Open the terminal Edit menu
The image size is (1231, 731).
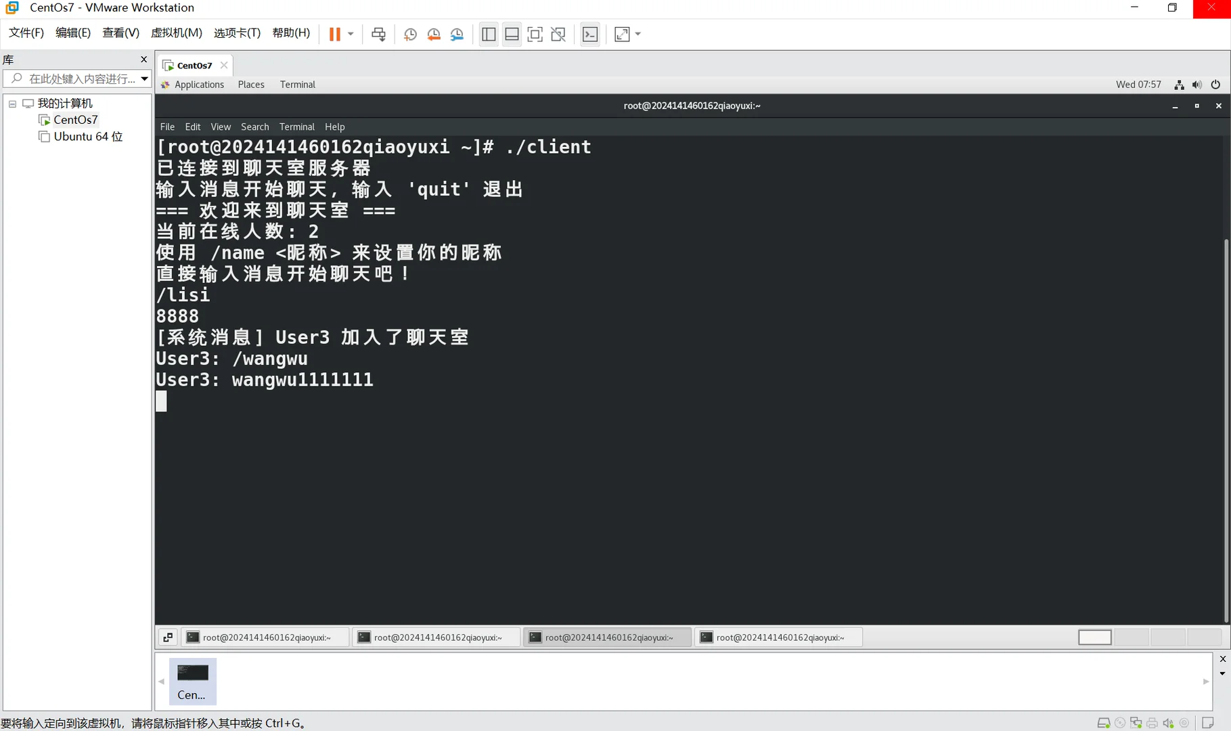coord(193,127)
